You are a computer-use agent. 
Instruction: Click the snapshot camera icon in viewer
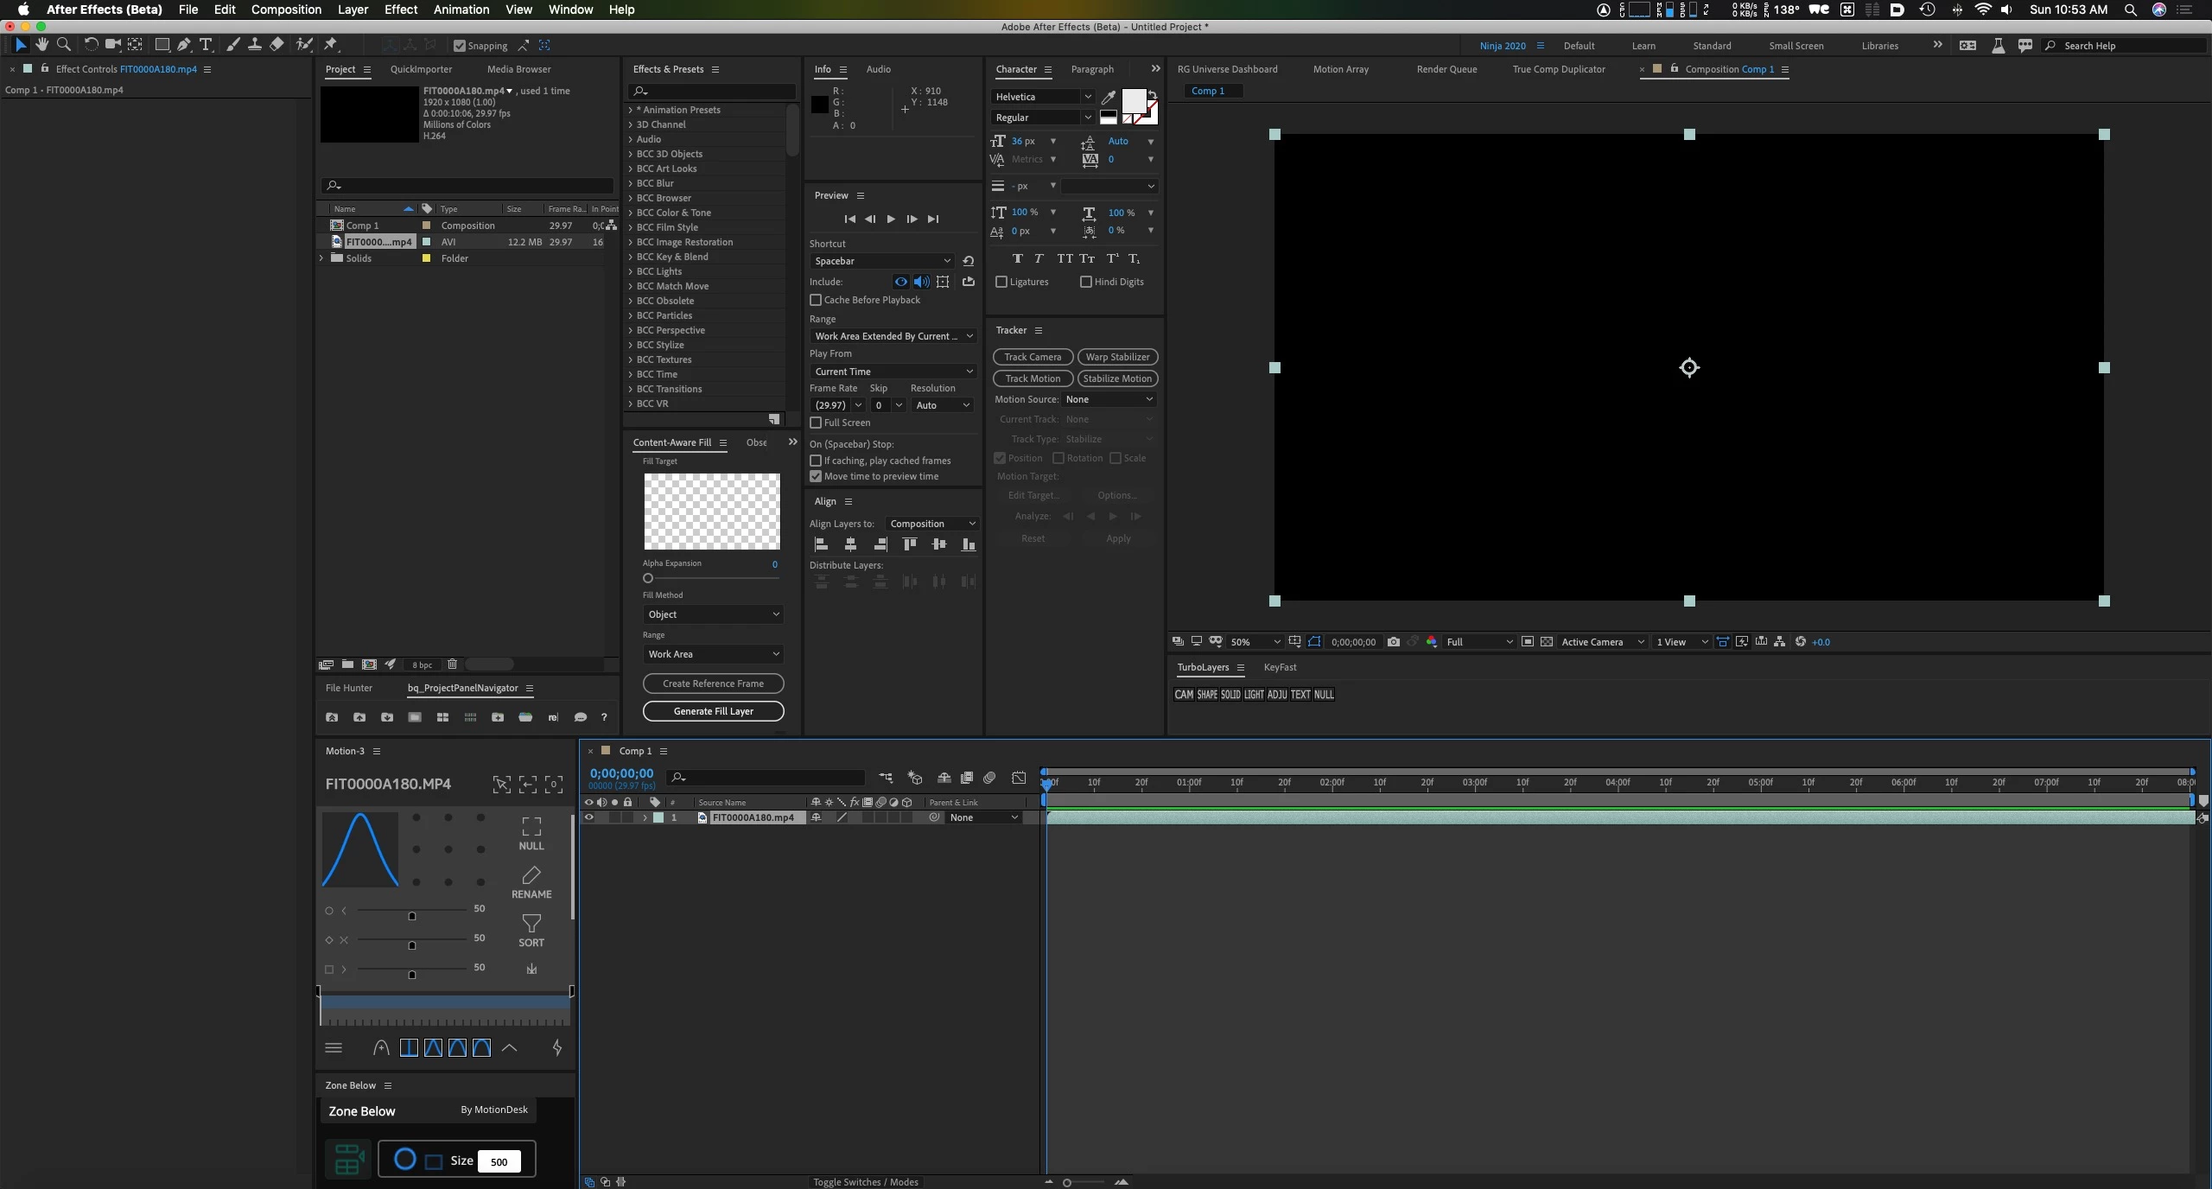[1393, 642]
